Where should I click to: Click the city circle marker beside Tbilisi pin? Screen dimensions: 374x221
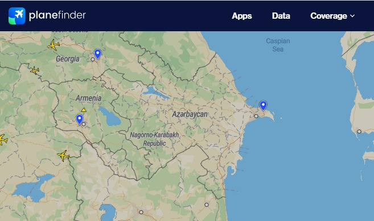coord(93,59)
